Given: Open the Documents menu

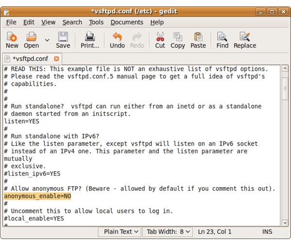Looking at the screenshot, I should tap(127, 22).
